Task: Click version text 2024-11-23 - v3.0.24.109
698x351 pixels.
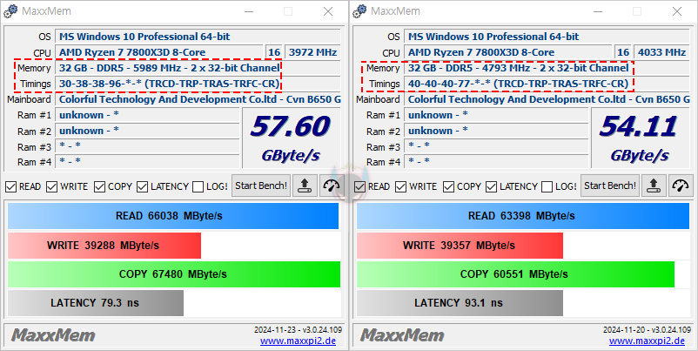Action: (298, 330)
